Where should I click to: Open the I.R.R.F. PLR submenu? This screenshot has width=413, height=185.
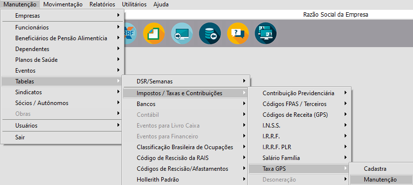click(300, 147)
